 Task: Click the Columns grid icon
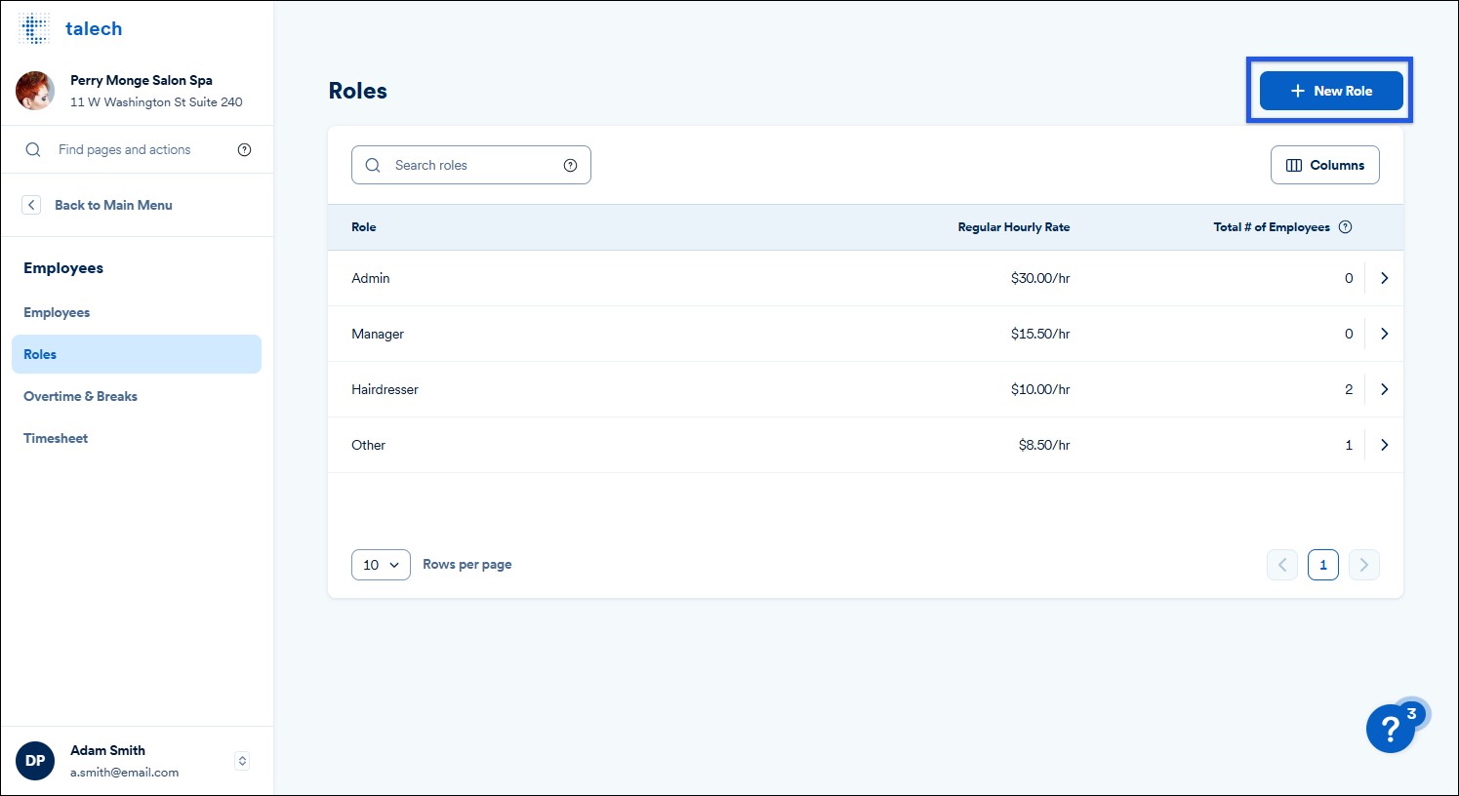(x=1293, y=165)
